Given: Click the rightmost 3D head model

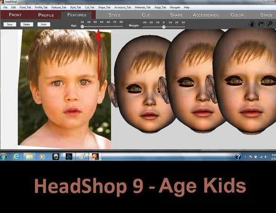Looking at the screenshot, I should (x=247, y=81).
